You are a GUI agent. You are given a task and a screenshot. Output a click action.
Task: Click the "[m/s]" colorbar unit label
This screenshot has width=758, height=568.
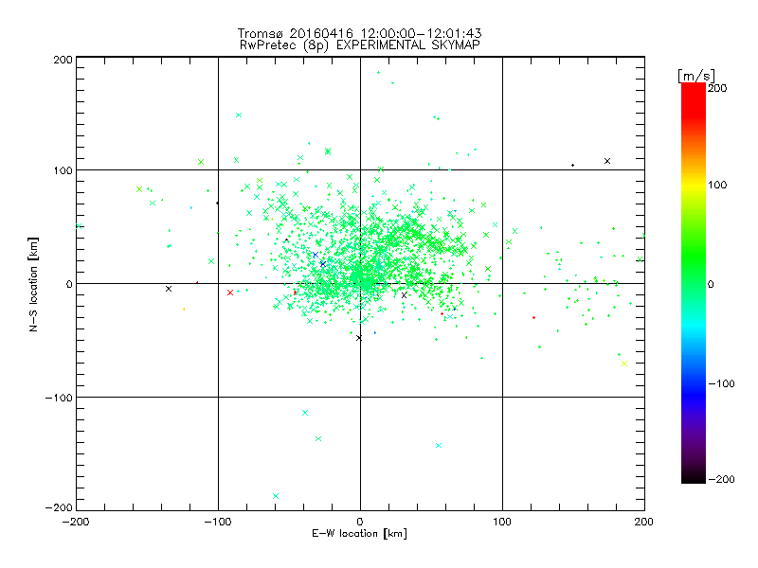tap(695, 76)
